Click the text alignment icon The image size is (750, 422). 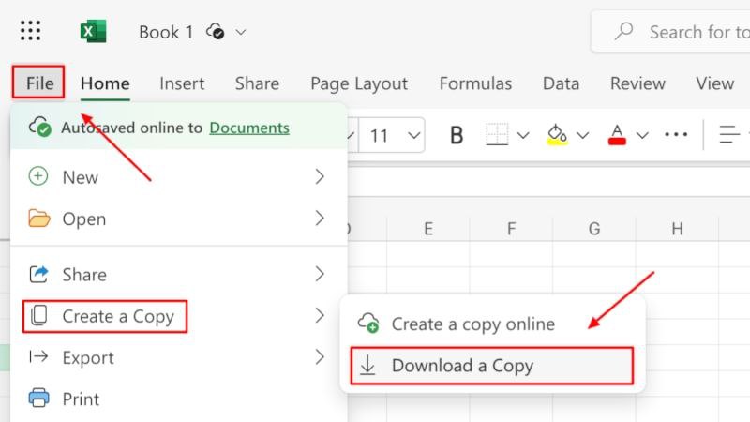(x=729, y=134)
